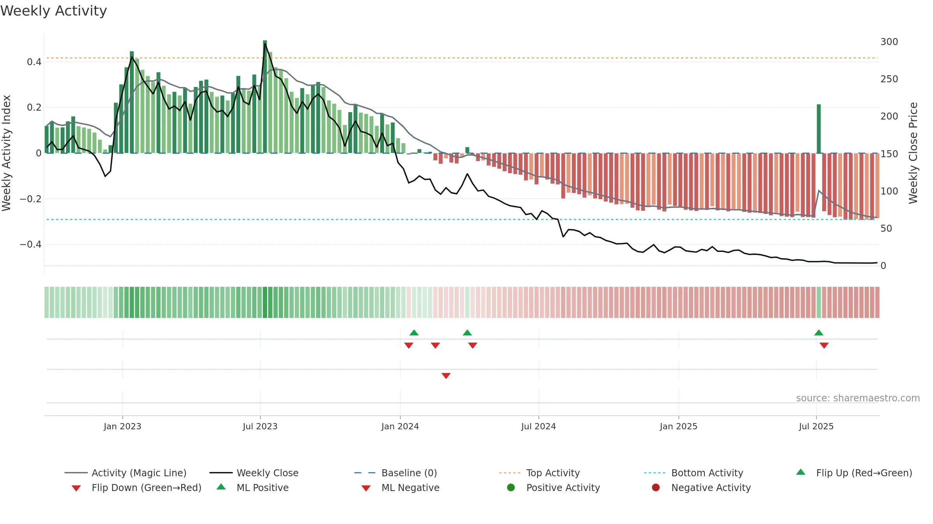Click the Jan 2024 x-axis label
Viewport: 933px width, 524px height.
click(400, 426)
